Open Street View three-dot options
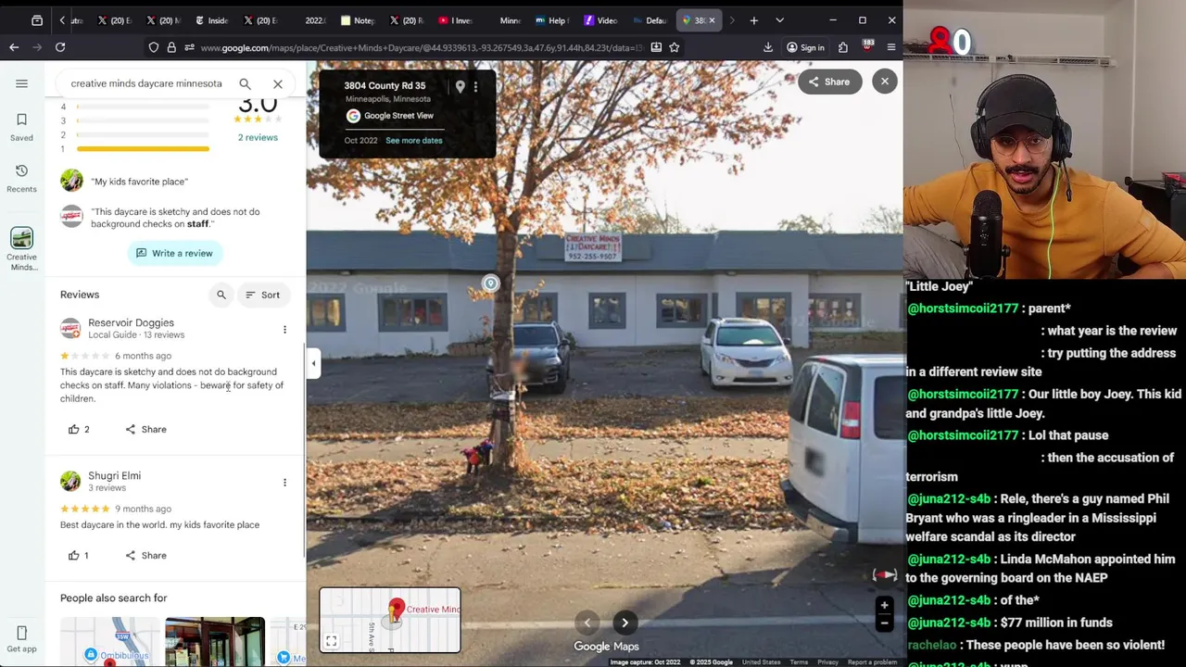This screenshot has height=667, width=1186. (475, 86)
